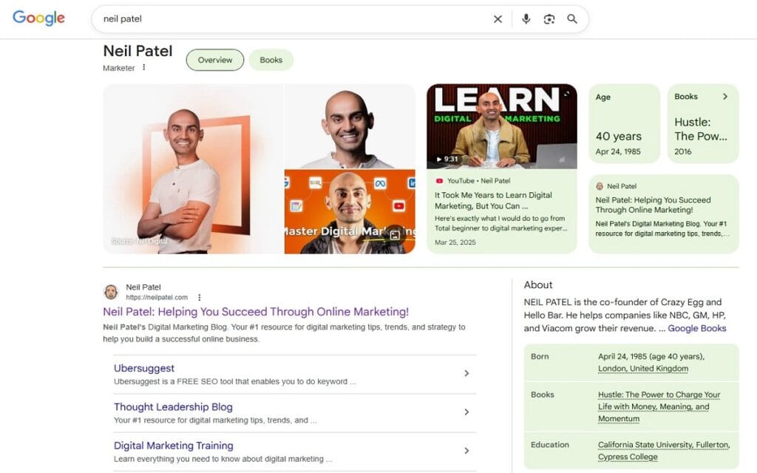Click the Neil Patel site favicon
Viewport: 757px width, 473px height.
point(111,291)
